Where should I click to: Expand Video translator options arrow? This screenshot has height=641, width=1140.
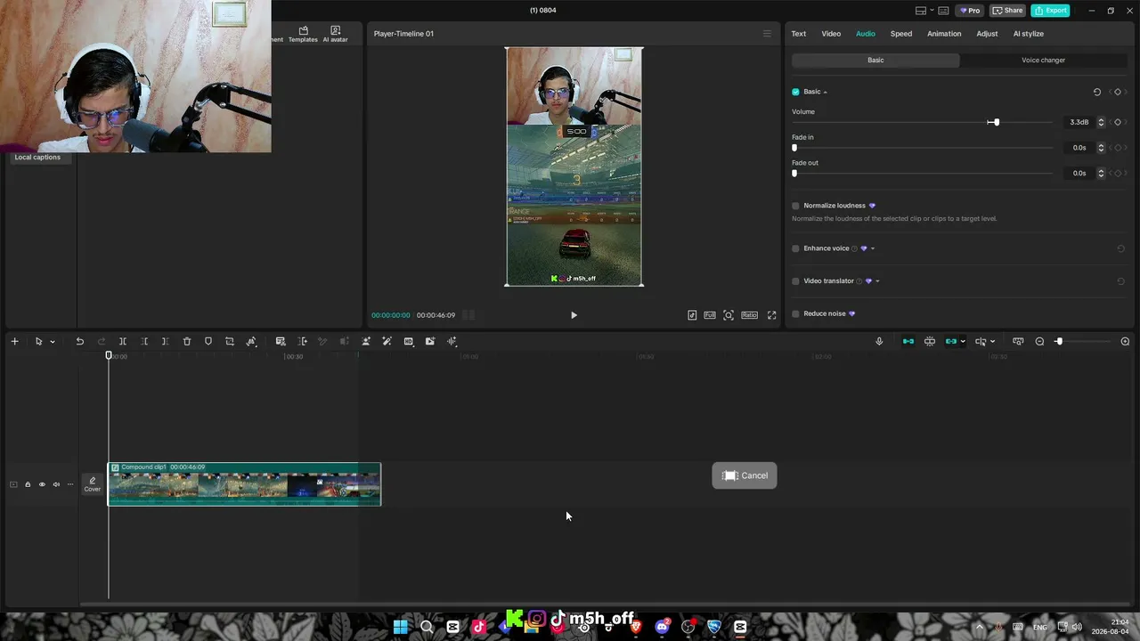pos(877,281)
